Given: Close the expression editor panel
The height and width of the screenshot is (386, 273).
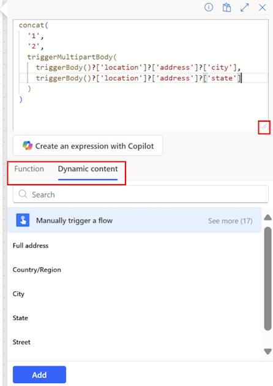Looking at the screenshot, I should click(x=263, y=7).
